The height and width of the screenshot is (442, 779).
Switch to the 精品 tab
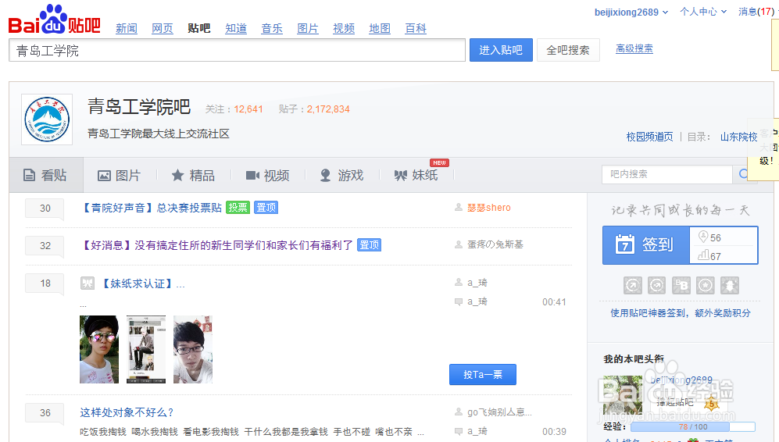tap(193, 175)
